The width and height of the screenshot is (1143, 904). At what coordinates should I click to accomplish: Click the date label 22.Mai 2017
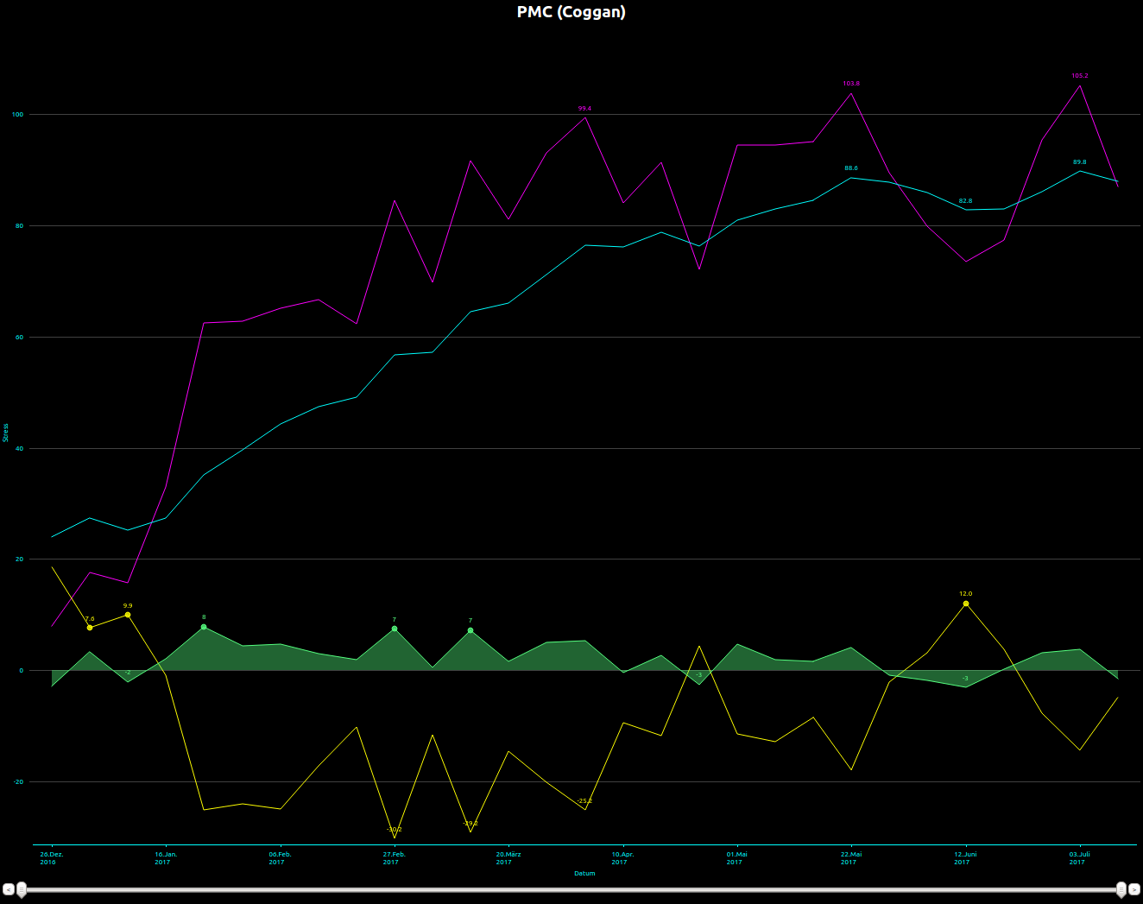click(x=851, y=858)
